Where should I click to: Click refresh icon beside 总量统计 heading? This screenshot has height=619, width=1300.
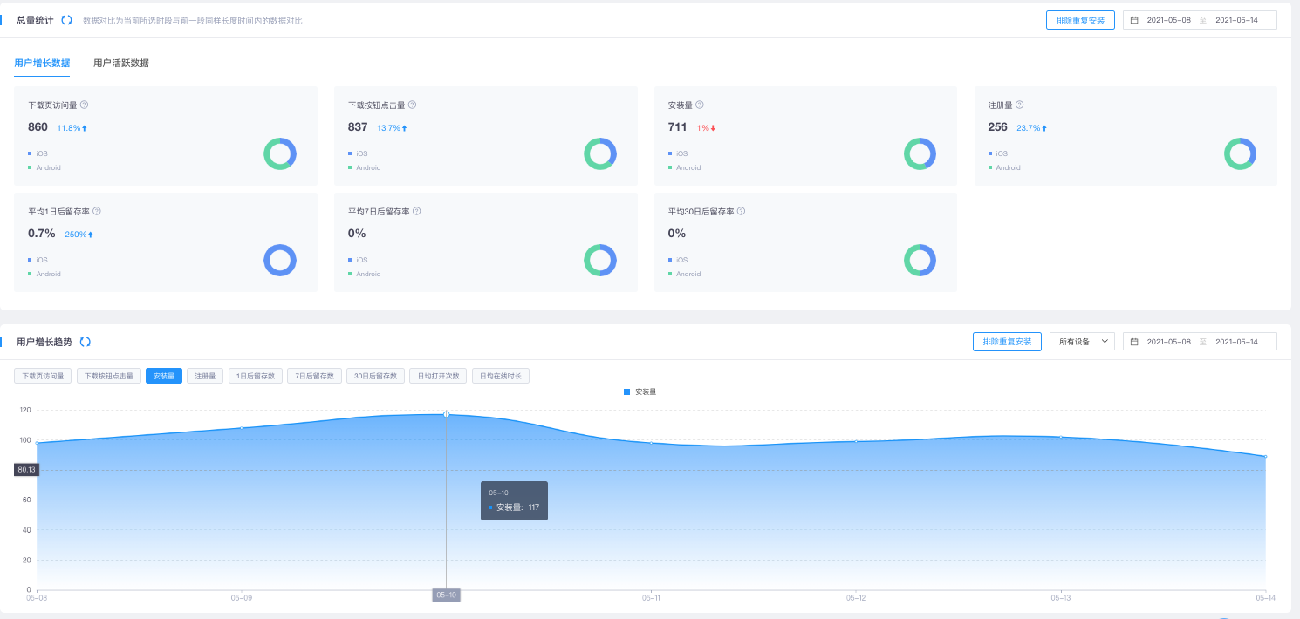[66, 20]
